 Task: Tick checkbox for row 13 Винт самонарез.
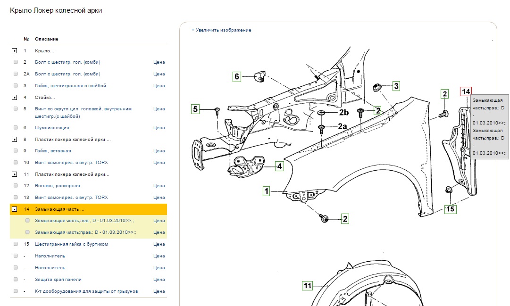(16, 197)
